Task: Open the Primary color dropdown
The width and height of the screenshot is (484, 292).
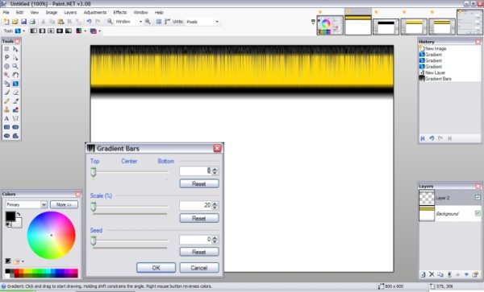Action: (27, 204)
